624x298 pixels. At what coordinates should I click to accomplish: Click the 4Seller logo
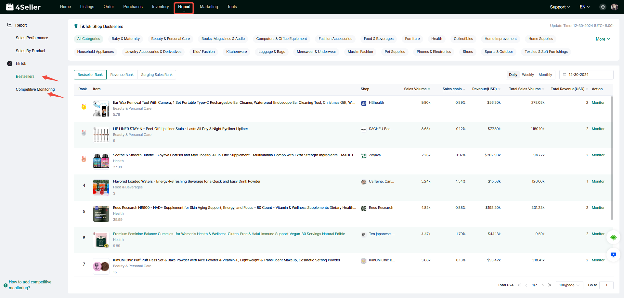pos(23,7)
